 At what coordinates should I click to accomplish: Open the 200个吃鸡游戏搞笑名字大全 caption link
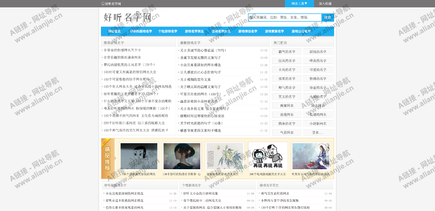coord(268,174)
